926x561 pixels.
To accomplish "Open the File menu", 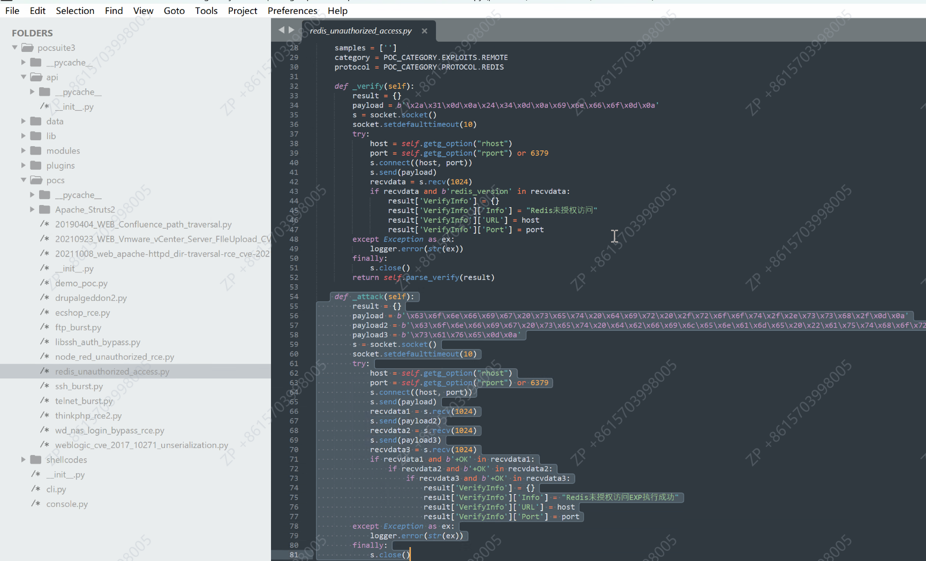I will [12, 11].
